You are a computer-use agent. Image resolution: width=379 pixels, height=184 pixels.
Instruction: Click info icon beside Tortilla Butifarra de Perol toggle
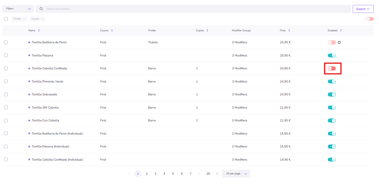tap(339, 42)
